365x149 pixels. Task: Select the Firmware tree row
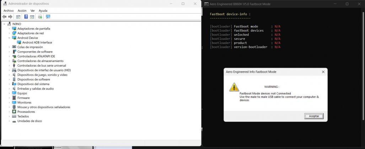pyautogui.click(x=23, y=98)
